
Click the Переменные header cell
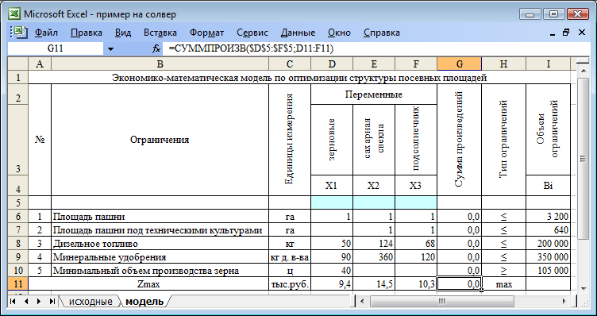374,94
